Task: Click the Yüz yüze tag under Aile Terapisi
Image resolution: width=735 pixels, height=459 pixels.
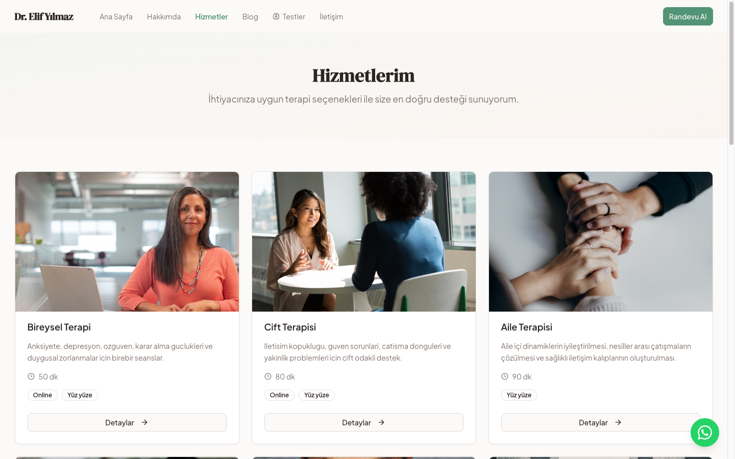Action: [x=519, y=395]
